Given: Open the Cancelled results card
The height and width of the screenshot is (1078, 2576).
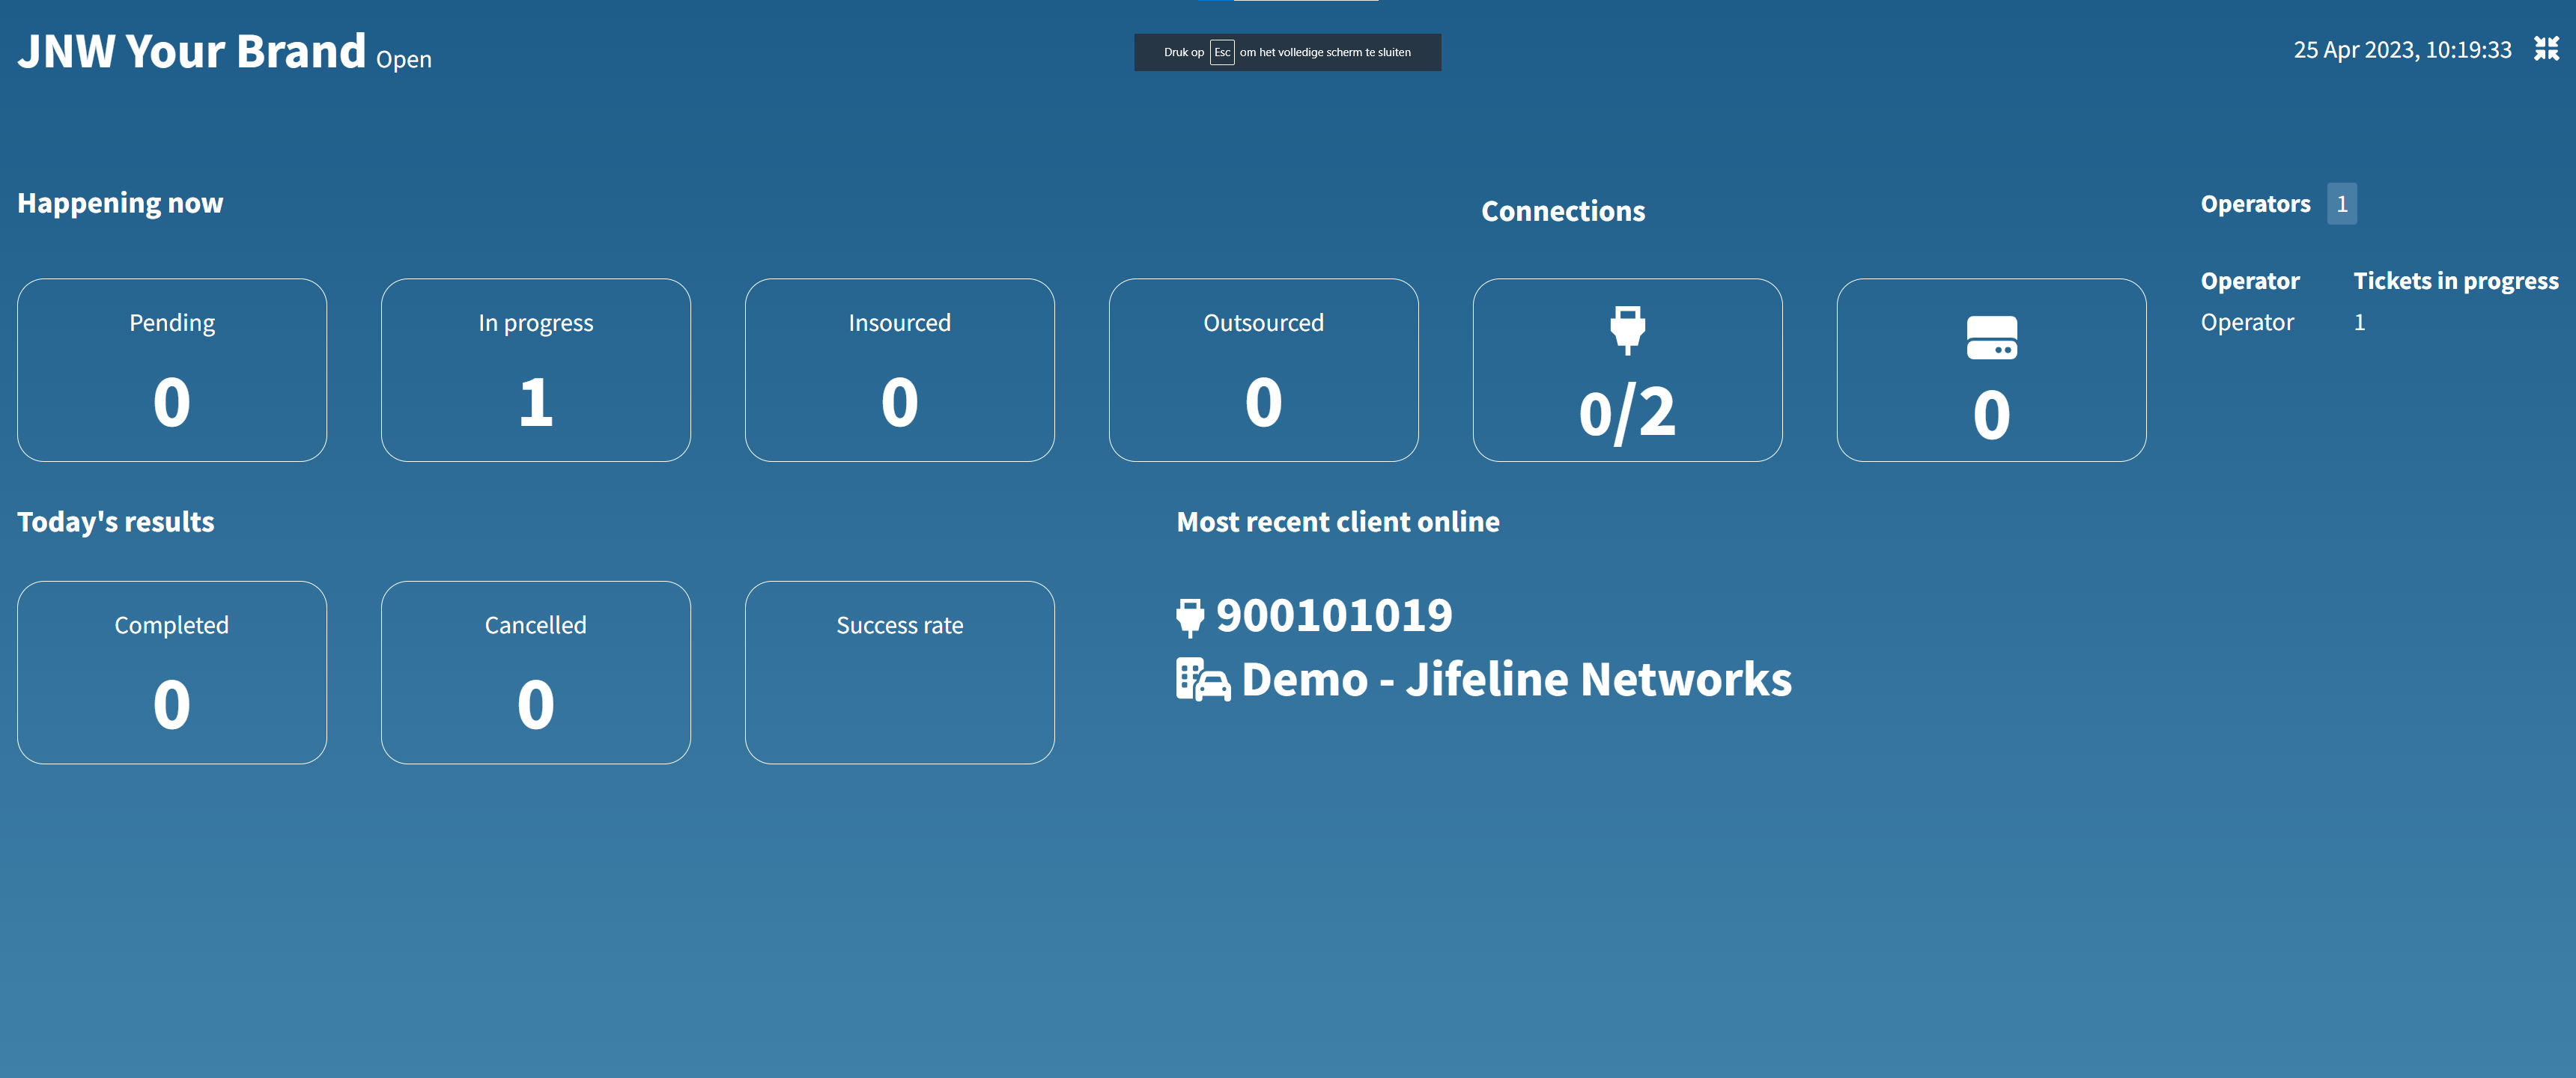Looking at the screenshot, I should 535,672.
